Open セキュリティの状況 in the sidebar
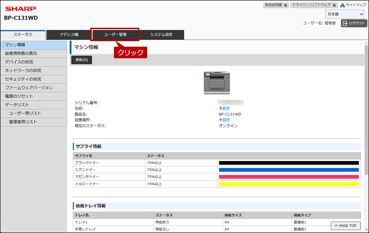369x233 pixels. coord(34,79)
